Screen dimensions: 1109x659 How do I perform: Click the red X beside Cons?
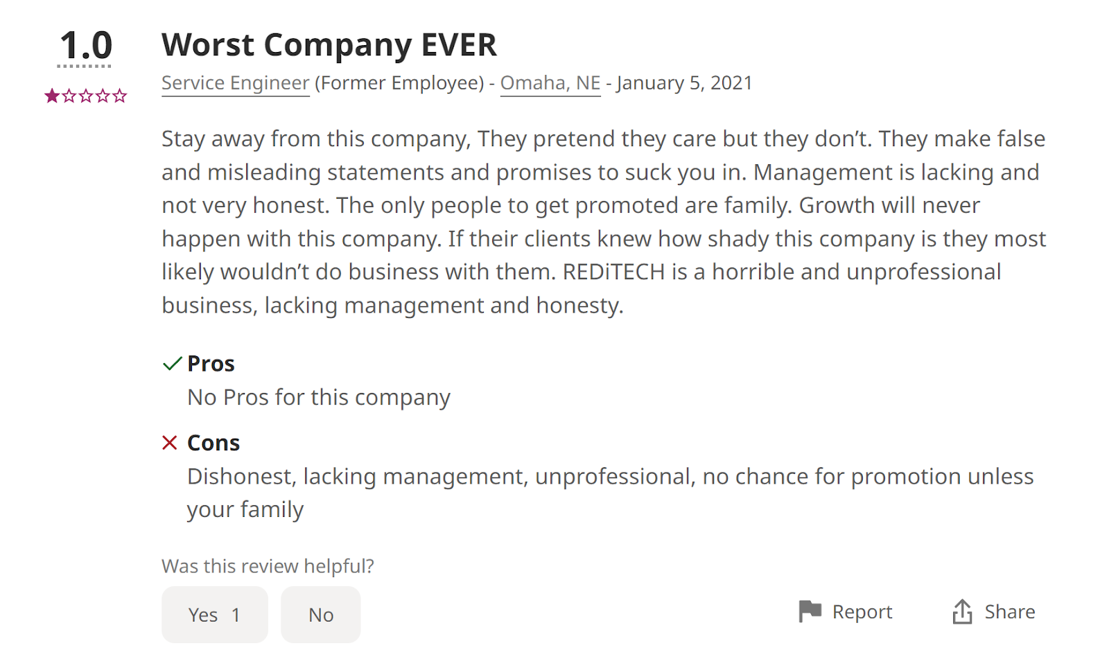(x=170, y=443)
